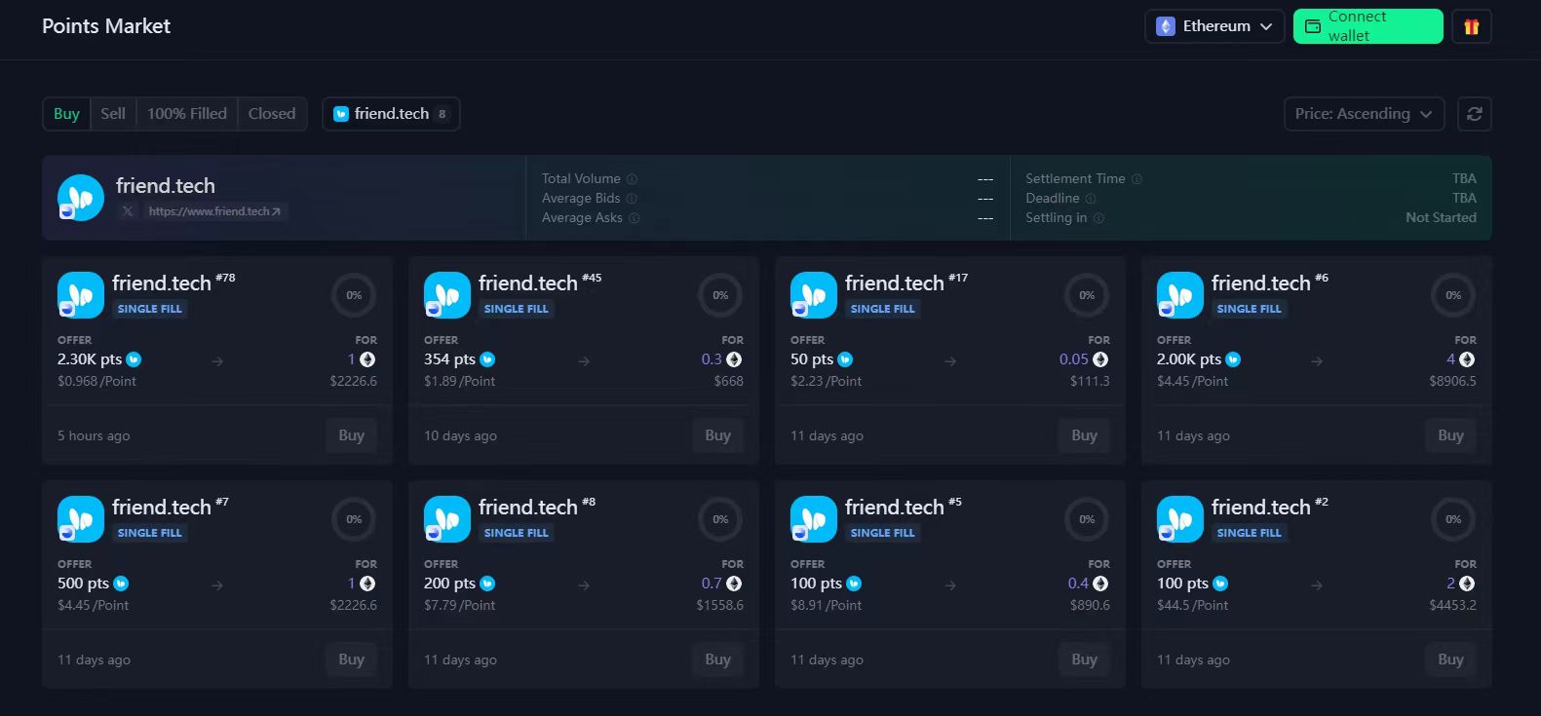Show Settling in info icon
The width and height of the screenshot is (1541, 716).
click(x=1098, y=218)
